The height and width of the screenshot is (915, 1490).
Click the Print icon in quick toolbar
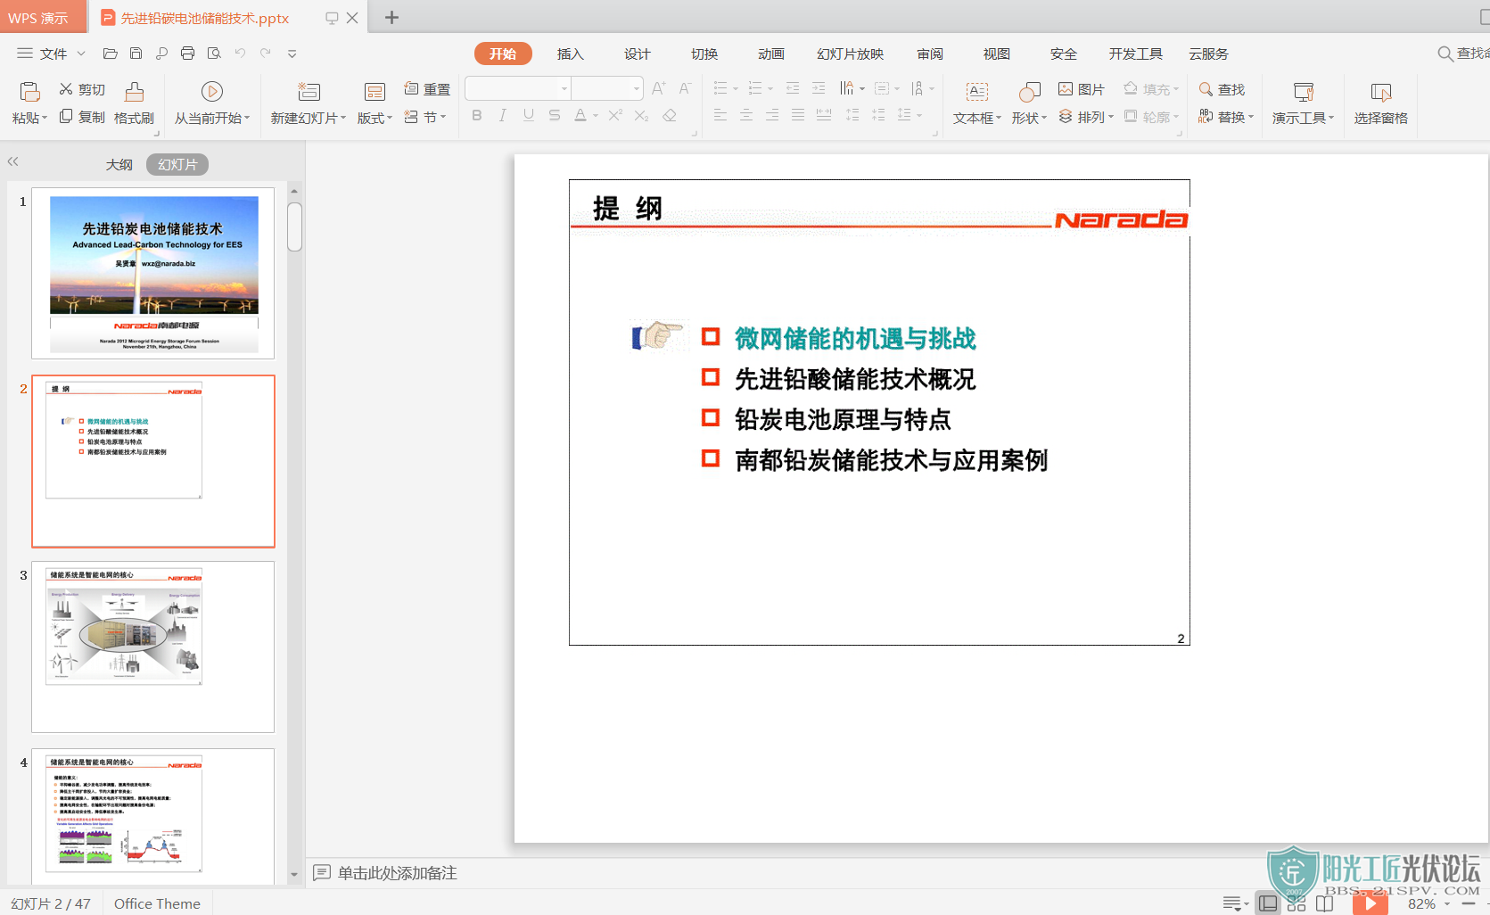187,54
